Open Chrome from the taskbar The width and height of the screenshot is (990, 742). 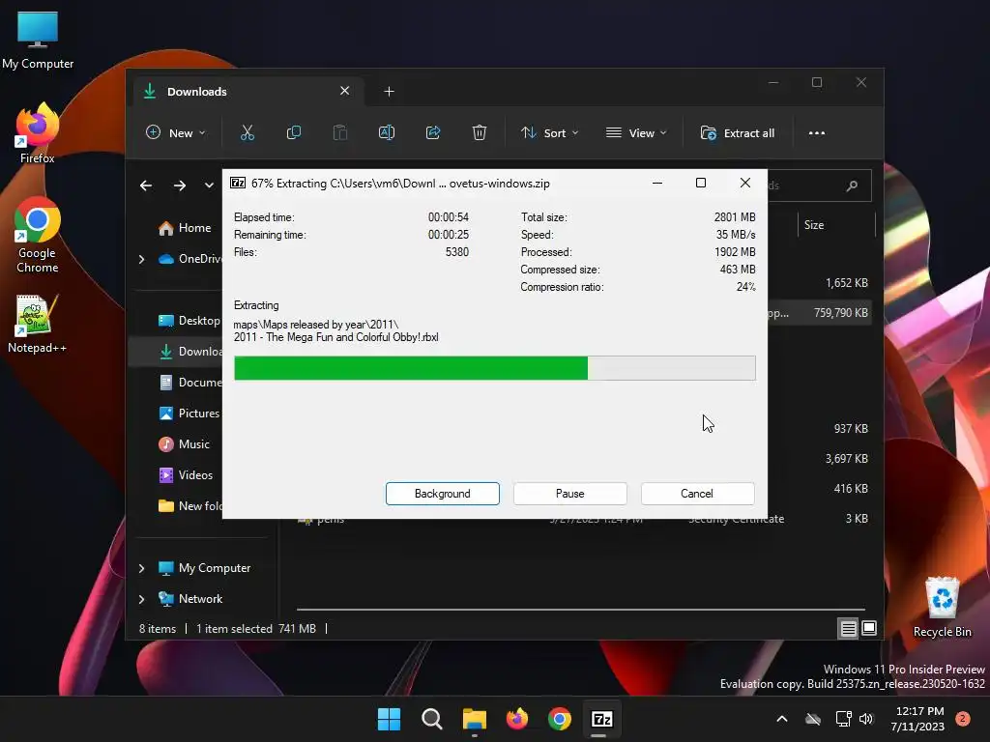pyautogui.click(x=560, y=719)
